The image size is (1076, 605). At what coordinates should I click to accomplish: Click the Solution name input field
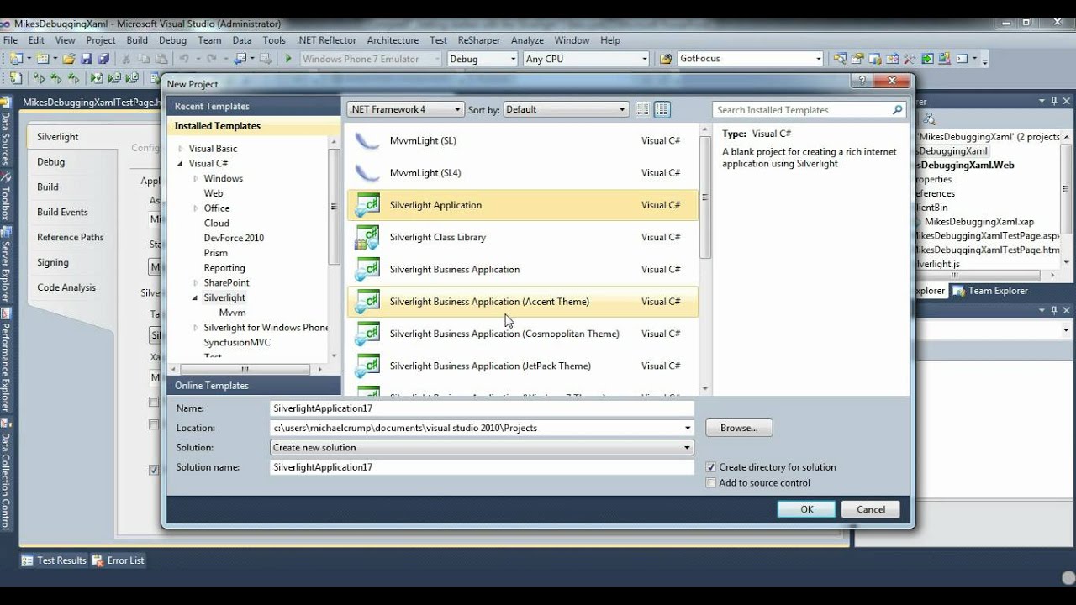pos(482,467)
